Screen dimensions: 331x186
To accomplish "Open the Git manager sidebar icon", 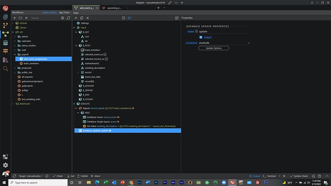I will click(5, 25).
